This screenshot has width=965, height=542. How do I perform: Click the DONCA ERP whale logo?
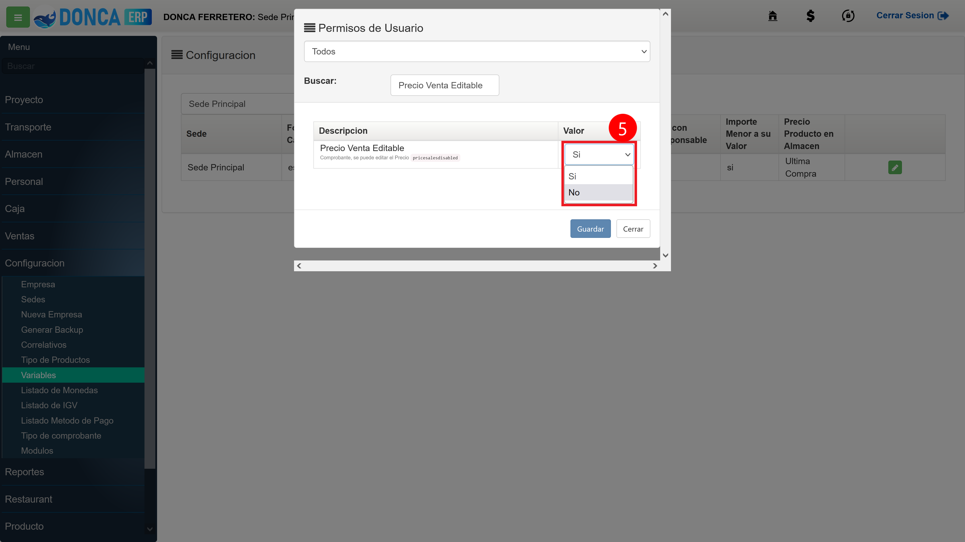point(92,17)
